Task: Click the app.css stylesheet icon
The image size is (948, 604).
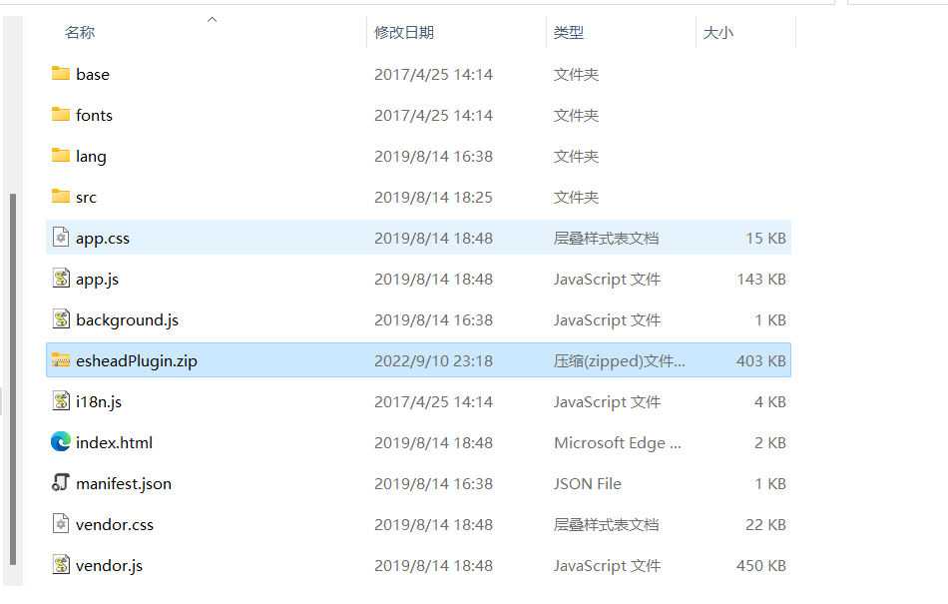Action: (60, 238)
